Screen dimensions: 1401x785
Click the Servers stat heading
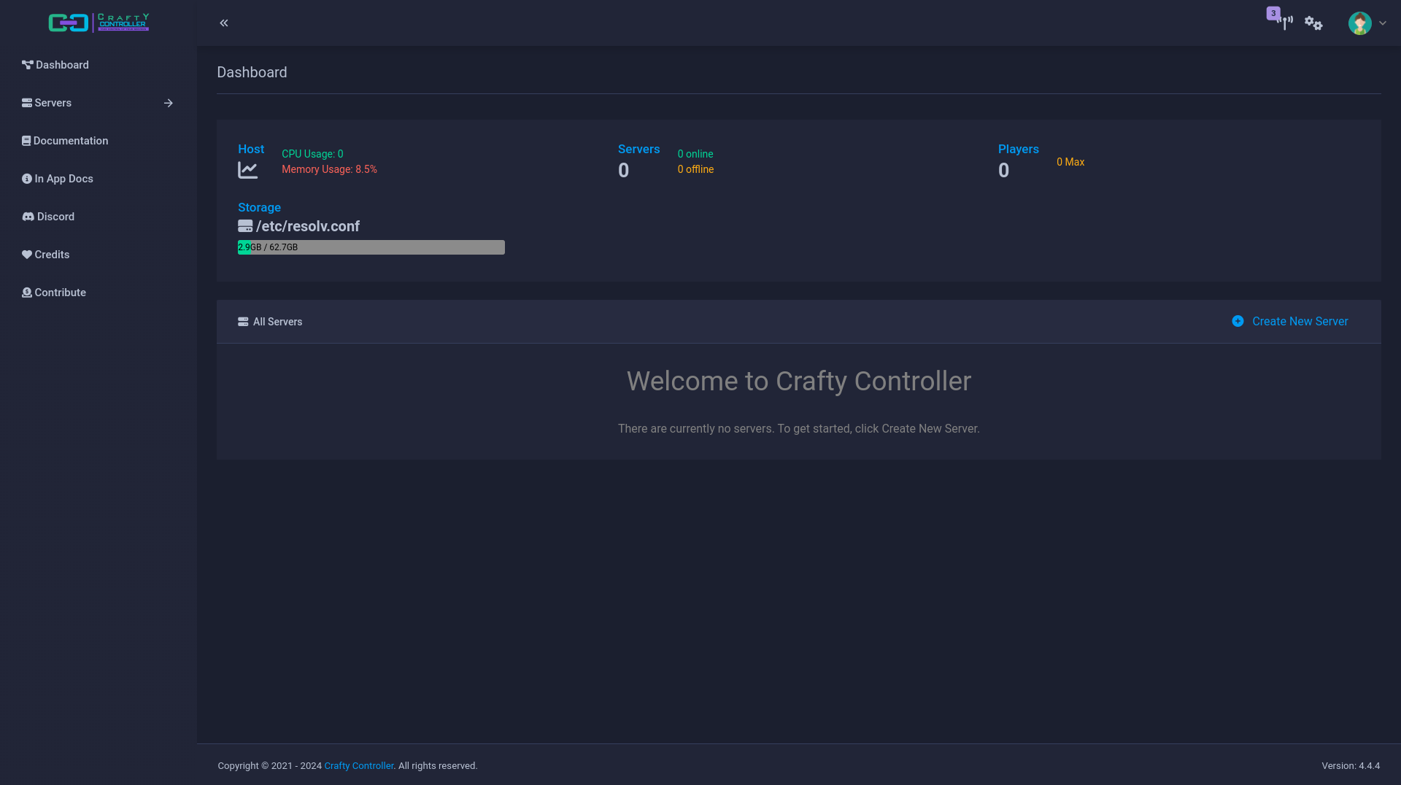[x=638, y=149]
